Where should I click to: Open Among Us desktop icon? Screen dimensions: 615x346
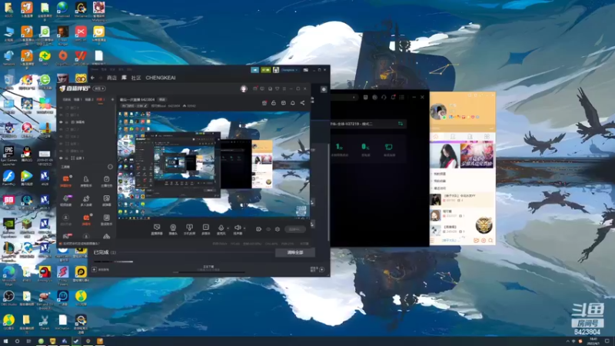tap(45, 271)
